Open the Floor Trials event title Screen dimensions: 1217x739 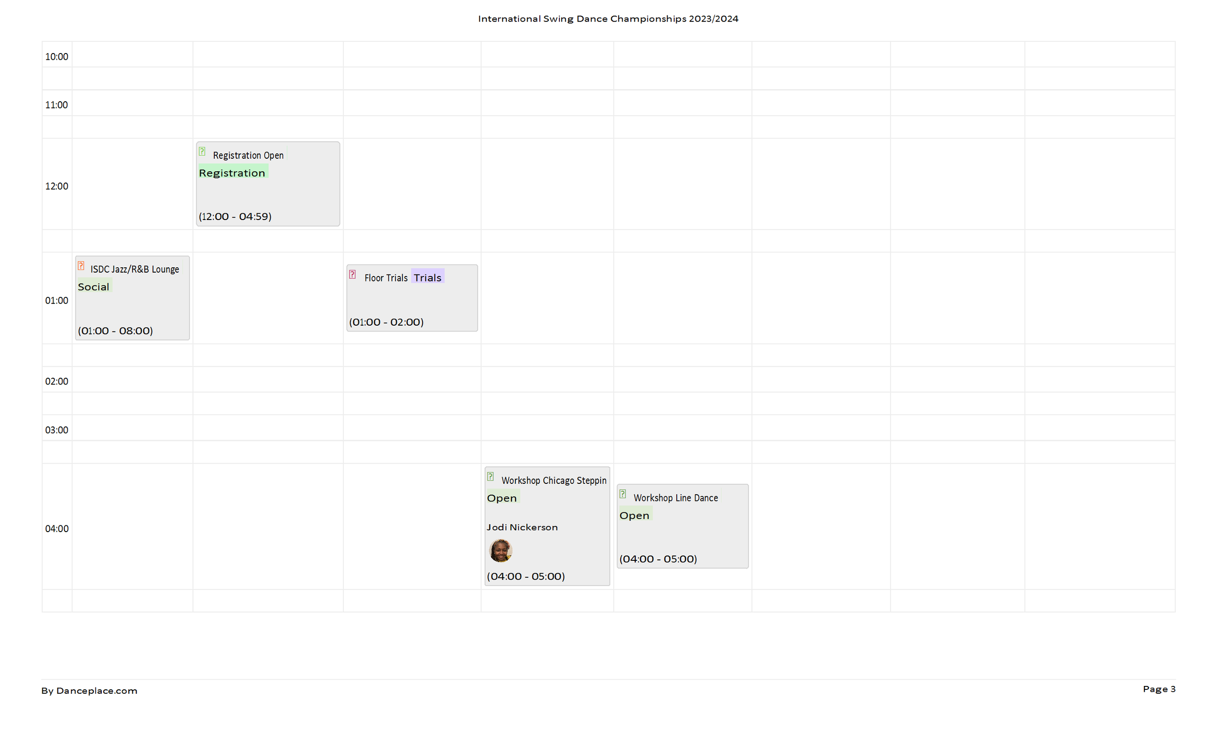[x=386, y=278]
